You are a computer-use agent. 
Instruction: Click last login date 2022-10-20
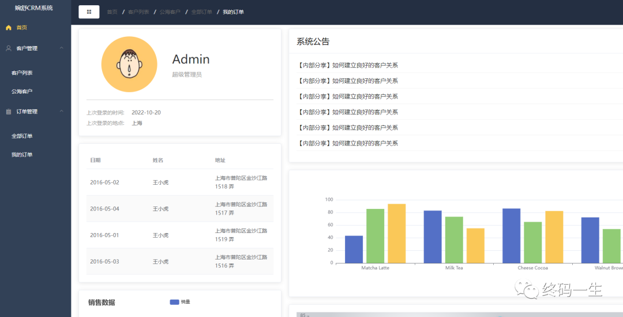coord(146,113)
